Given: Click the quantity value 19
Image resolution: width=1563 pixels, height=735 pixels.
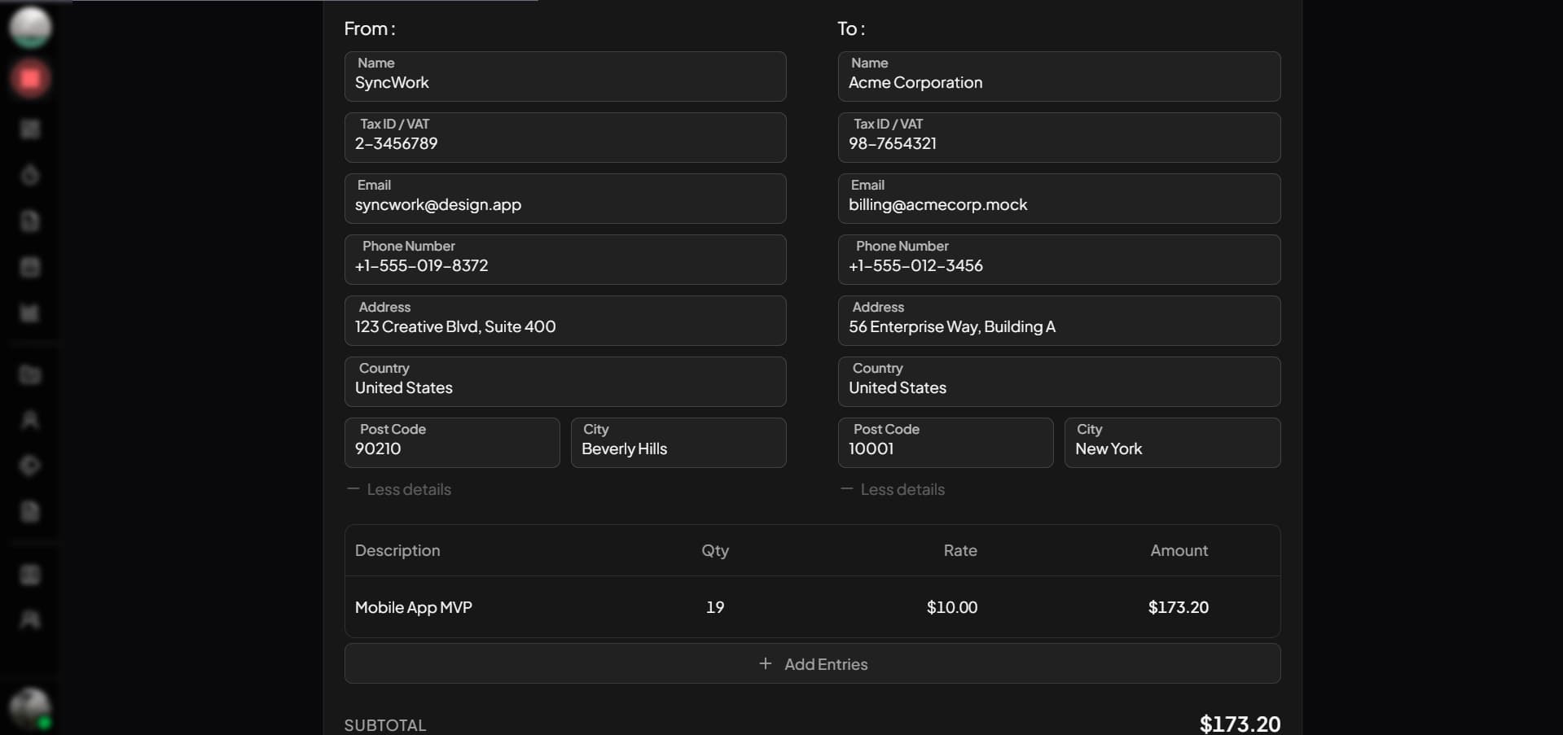Looking at the screenshot, I should pyautogui.click(x=715, y=607).
